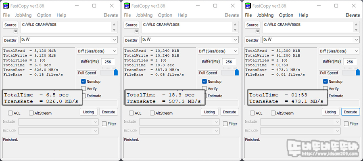
Task: Click the DestDir button in the 50GB window
Action: pyautogui.click(x=252, y=40)
